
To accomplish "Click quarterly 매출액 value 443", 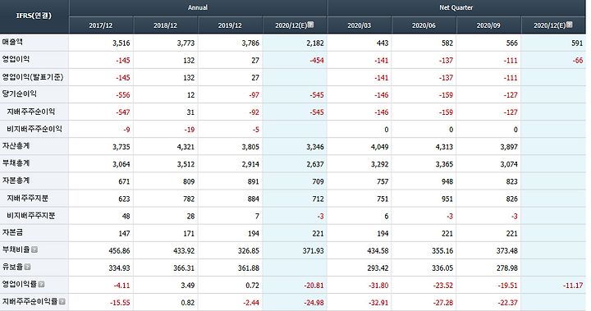I will (x=383, y=43).
